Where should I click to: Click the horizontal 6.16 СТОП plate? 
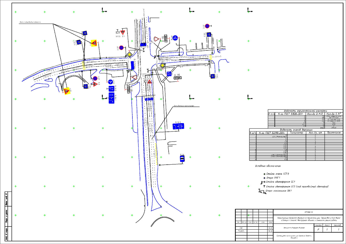(177, 78)
